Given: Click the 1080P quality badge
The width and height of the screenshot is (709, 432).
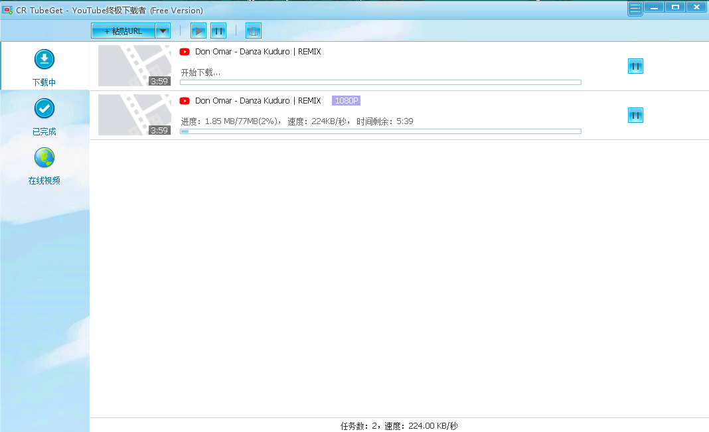Looking at the screenshot, I should pyautogui.click(x=346, y=101).
